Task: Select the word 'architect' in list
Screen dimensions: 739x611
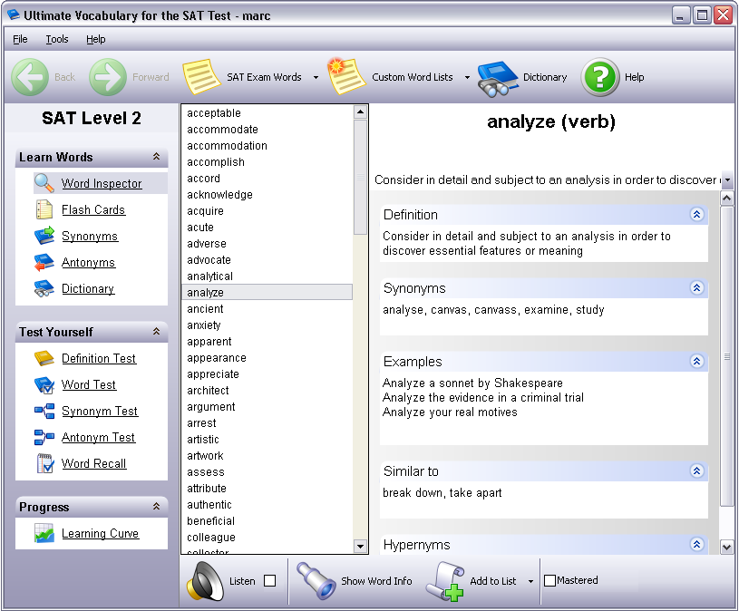Action: point(267,391)
